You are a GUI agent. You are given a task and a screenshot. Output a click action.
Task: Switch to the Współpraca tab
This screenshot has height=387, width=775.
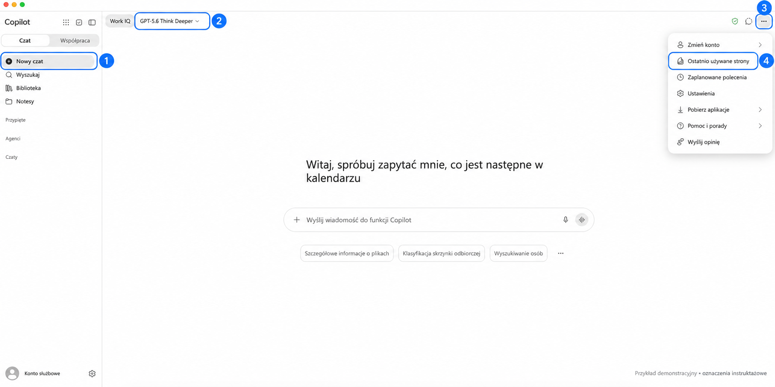(75, 41)
